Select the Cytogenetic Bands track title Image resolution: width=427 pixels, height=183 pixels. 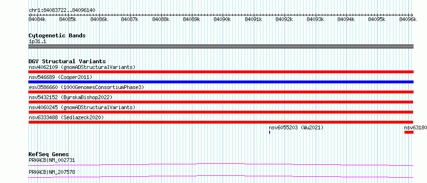[x=57, y=35]
